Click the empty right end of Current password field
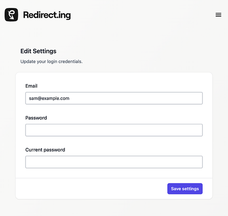 pos(190,162)
